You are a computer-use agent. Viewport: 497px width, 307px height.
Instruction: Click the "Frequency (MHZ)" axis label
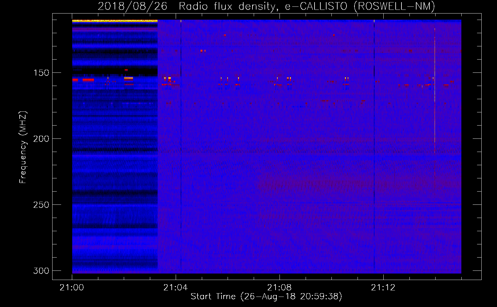click(x=23, y=147)
